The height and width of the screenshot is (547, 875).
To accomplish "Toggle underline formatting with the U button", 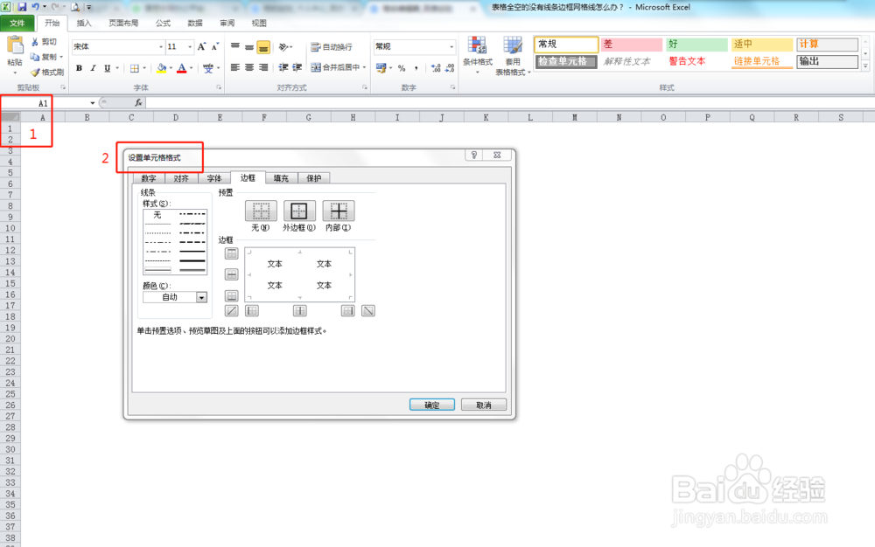I will click(x=105, y=68).
